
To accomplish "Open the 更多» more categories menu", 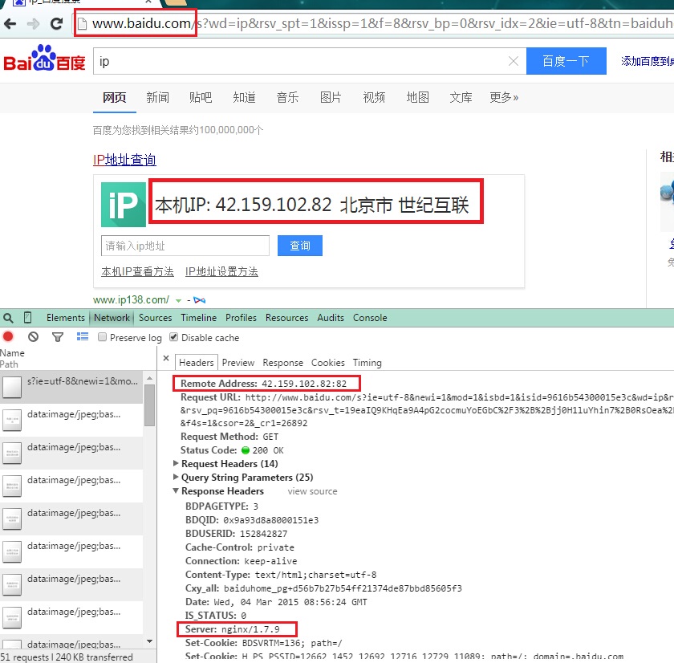I will coord(504,97).
